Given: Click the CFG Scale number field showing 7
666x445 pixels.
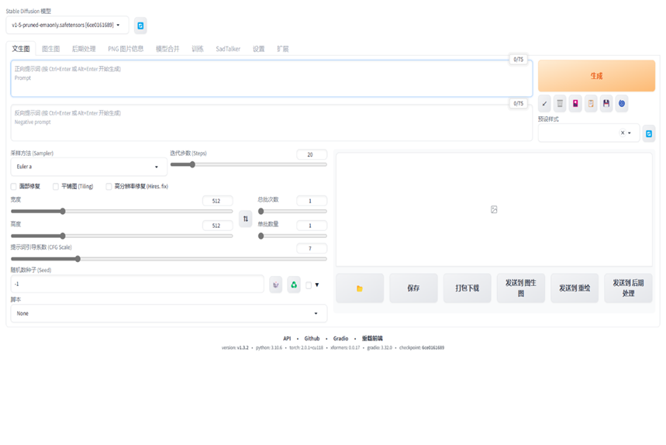Looking at the screenshot, I should [312, 248].
